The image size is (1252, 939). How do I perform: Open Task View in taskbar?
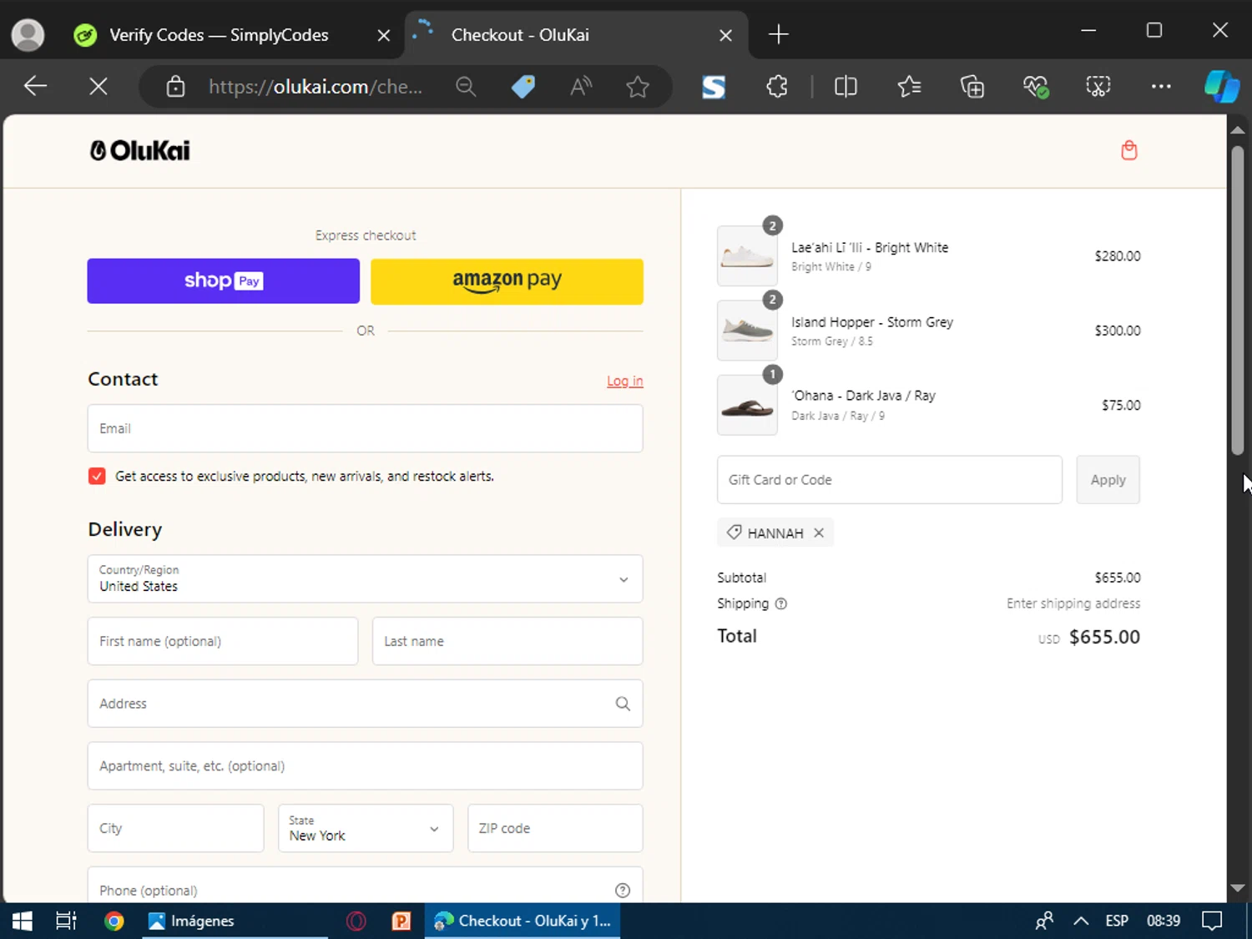click(x=66, y=921)
